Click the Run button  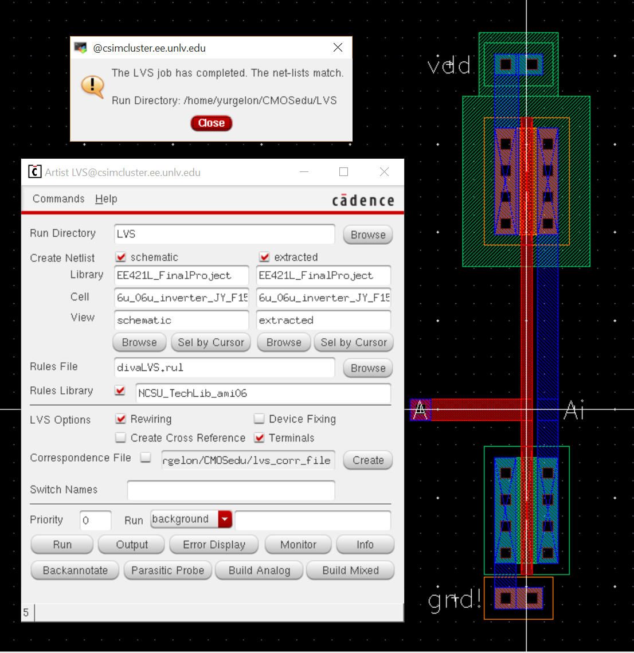(62, 545)
